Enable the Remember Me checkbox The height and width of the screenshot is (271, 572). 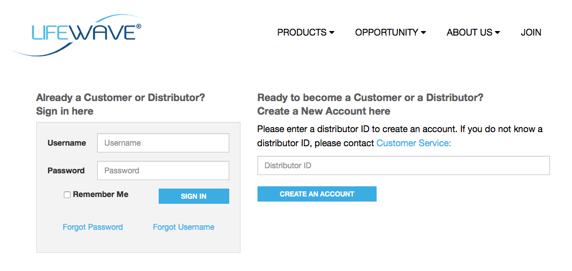point(67,195)
